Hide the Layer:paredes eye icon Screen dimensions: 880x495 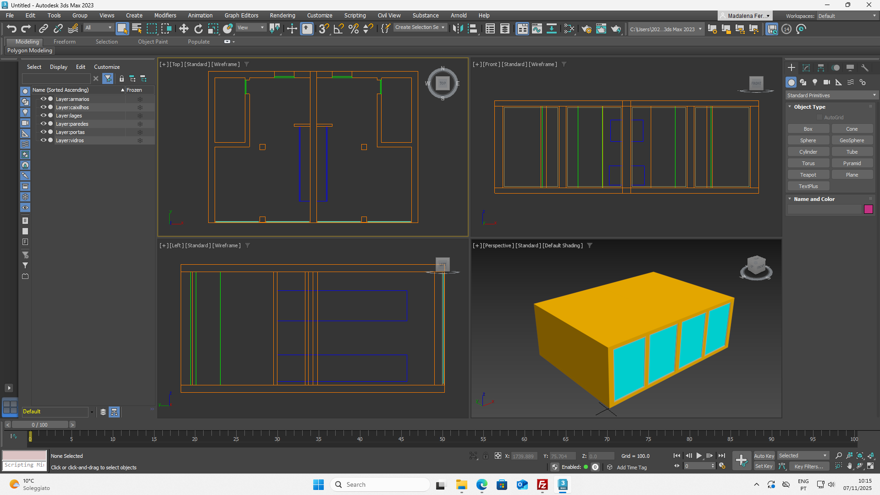pyautogui.click(x=44, y=124)
